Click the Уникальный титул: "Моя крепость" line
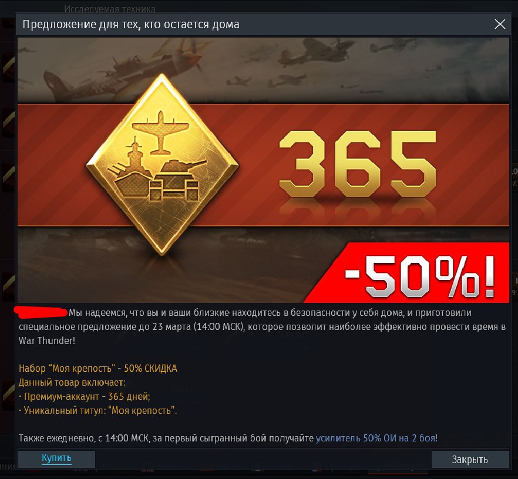 coord(98,410)
